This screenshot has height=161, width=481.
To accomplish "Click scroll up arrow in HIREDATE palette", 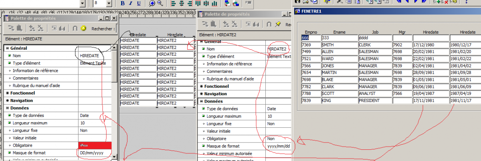I will click(114, 48).
